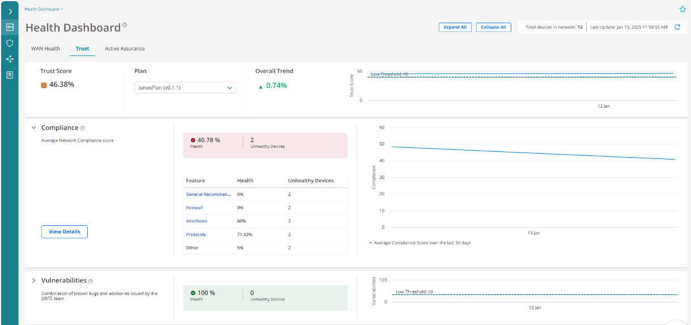Click help icon beside Vulnerabilities heading
The height and width of the screenshot is (325, 691).
point(91,281)
